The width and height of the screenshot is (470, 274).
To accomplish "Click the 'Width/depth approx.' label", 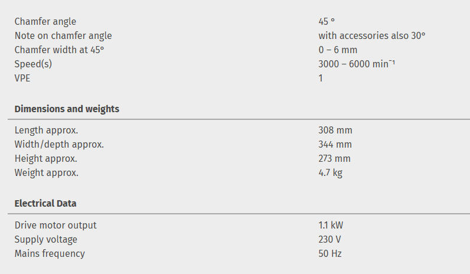I will pyautogui.click(x=59, y=145).
